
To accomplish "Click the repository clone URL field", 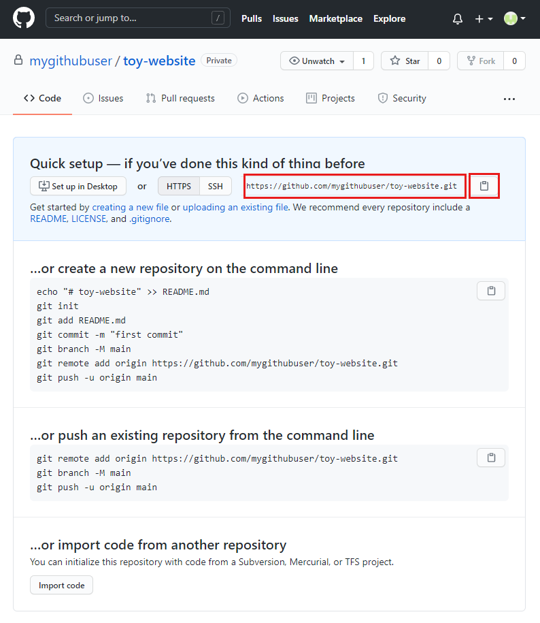I will click(x=355, y=186).
